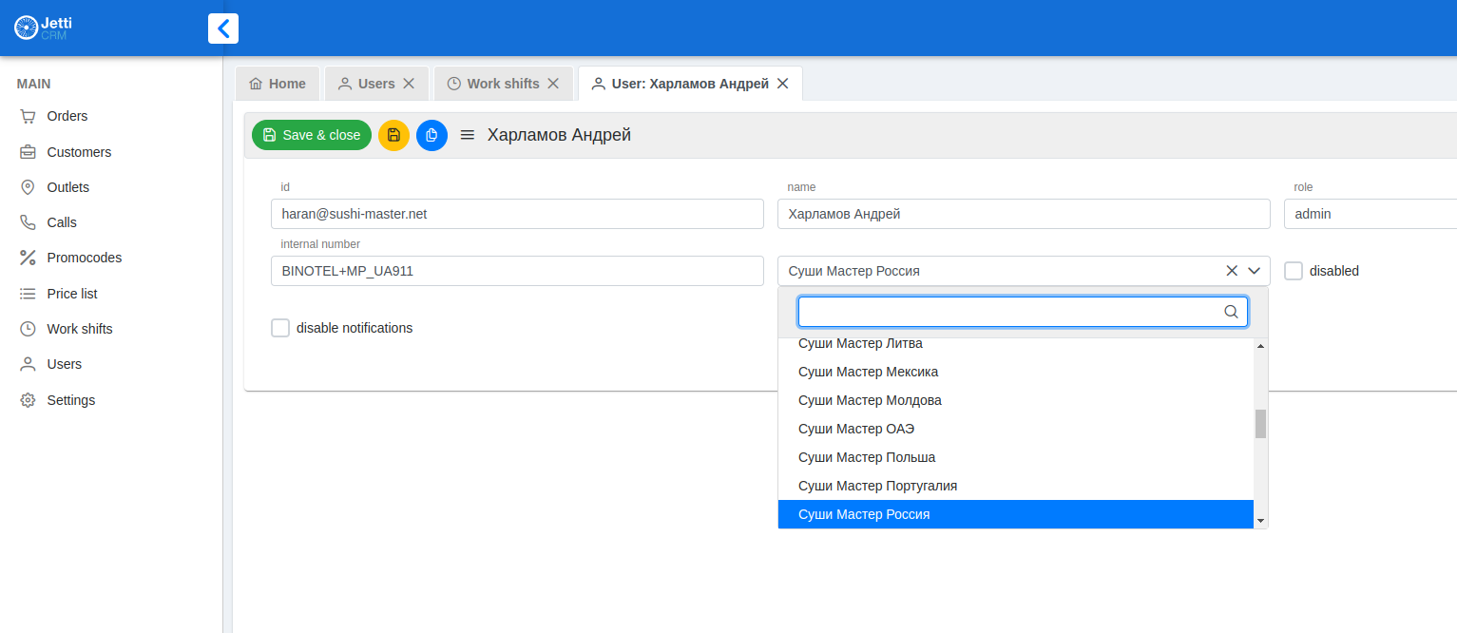Click the Jetti CRM logo
The image size is (1457, 633).
44,28
